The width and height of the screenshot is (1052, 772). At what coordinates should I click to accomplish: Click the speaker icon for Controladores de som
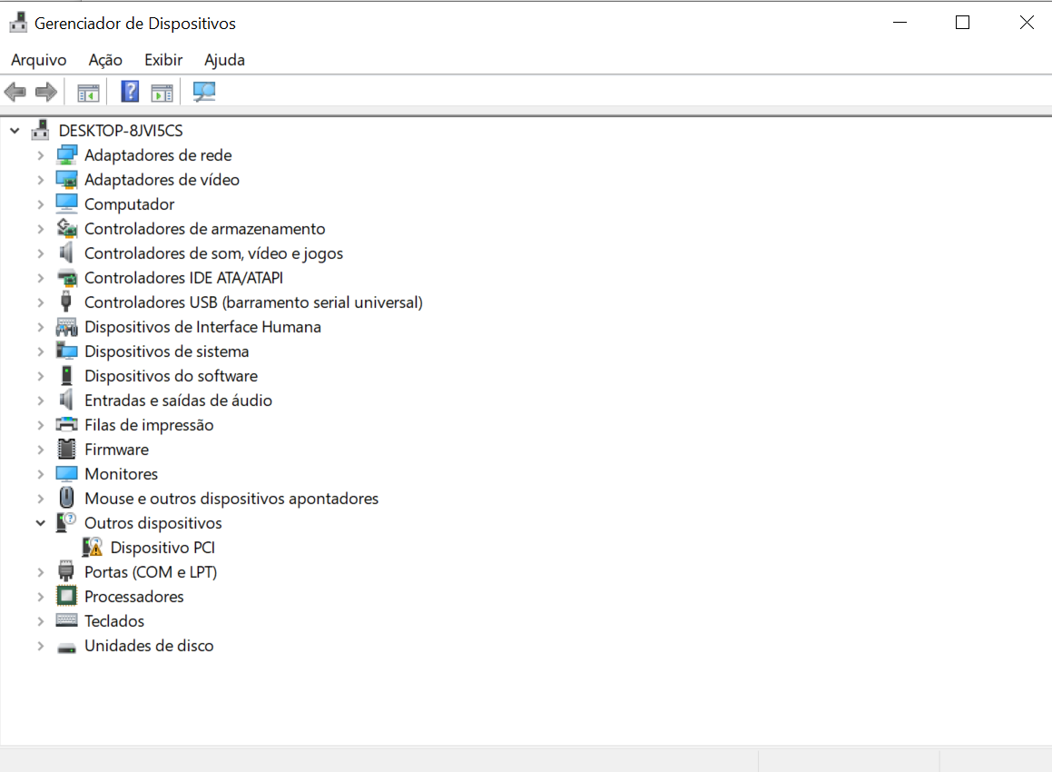click(x=65, y=253)
